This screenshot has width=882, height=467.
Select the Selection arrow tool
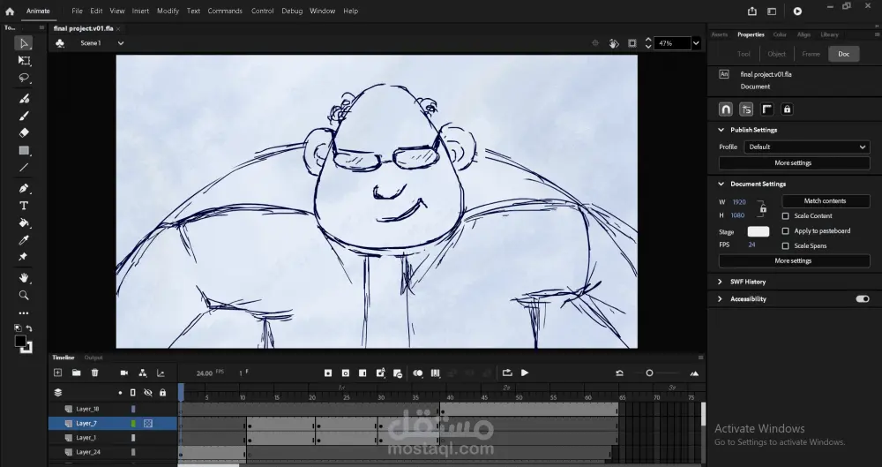24,43
